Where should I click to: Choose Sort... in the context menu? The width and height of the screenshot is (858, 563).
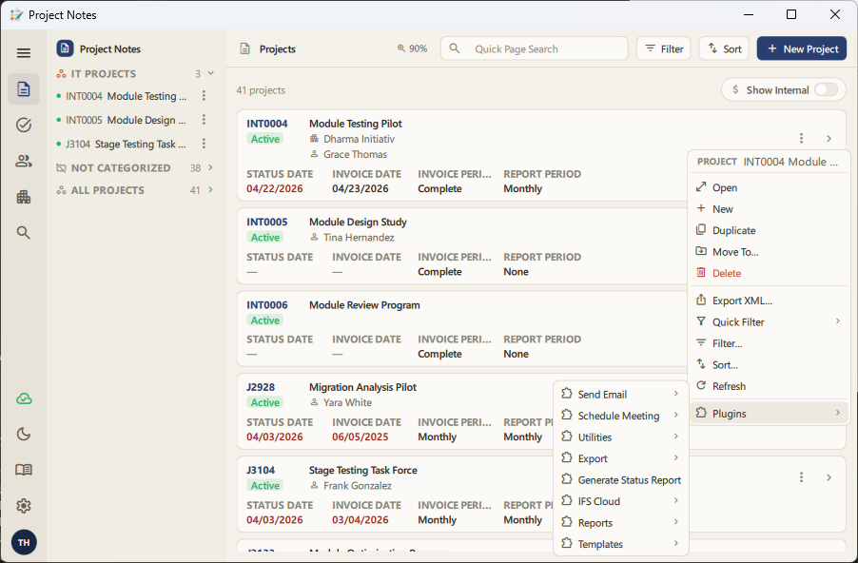pos(769,364)
